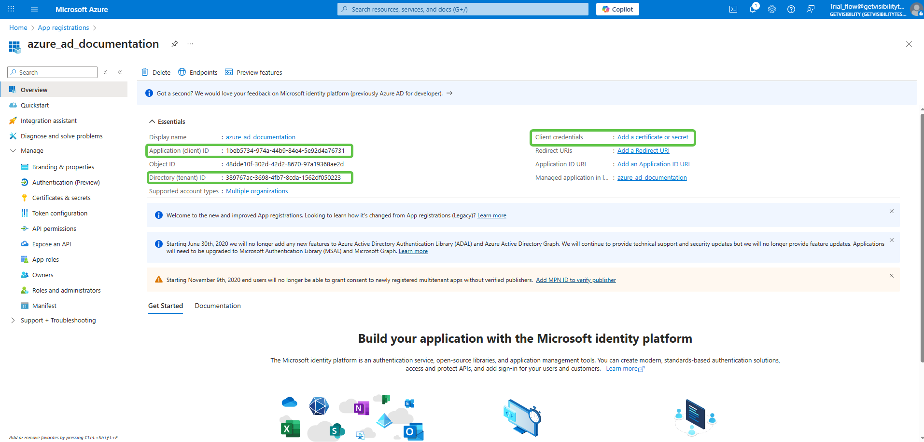This screenshot has width=924, height=442.
Task: Click the Copilot button
Action: pyautogui.click(x=617, y=9)
